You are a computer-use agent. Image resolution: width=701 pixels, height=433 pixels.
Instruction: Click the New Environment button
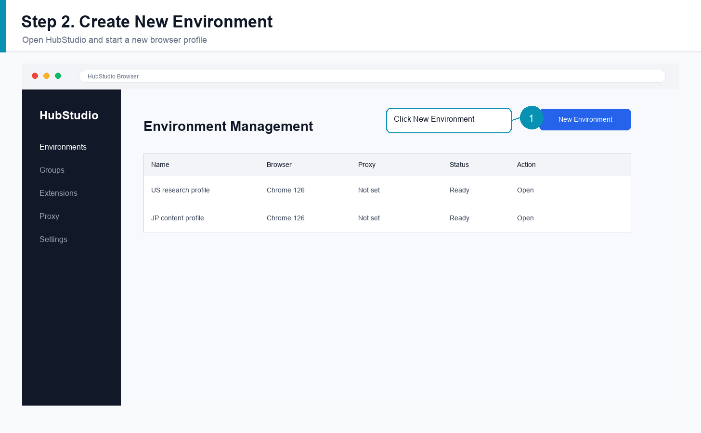(585, 119)
